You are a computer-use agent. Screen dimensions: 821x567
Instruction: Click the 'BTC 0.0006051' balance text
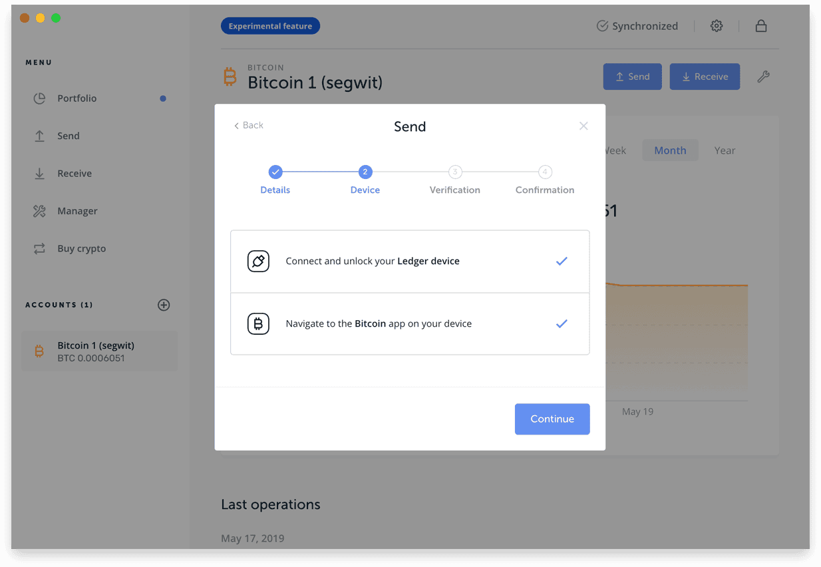click(91, 358)
